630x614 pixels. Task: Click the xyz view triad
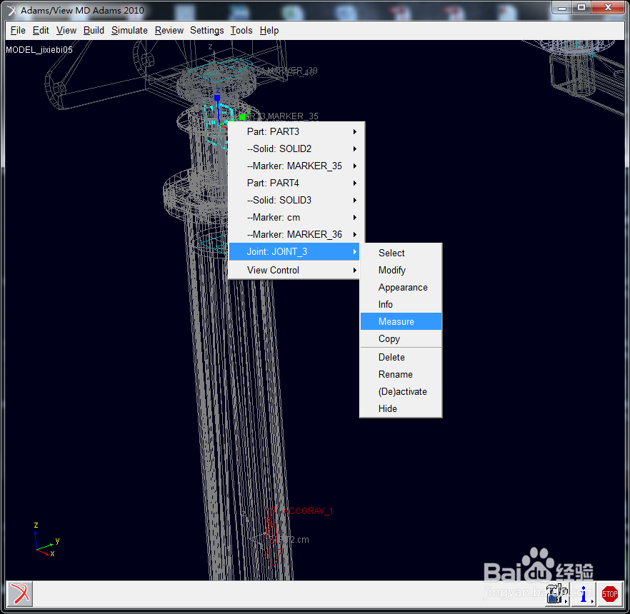pyautogui.click(x=46, y=540)
